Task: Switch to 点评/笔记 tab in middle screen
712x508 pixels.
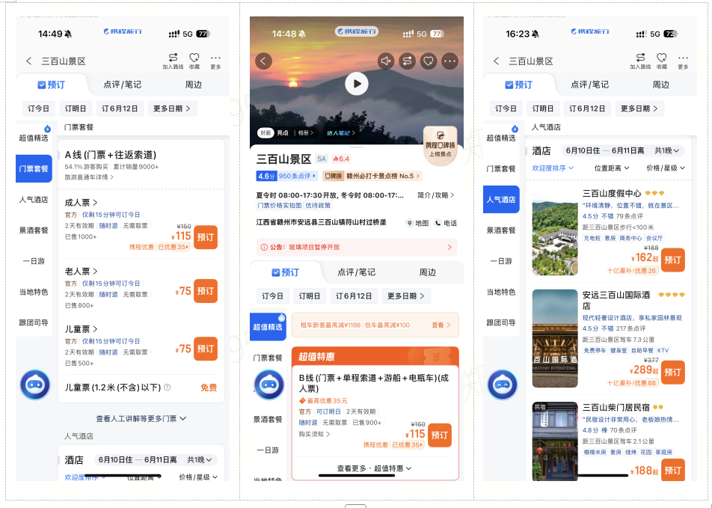Action: (357, 272)
